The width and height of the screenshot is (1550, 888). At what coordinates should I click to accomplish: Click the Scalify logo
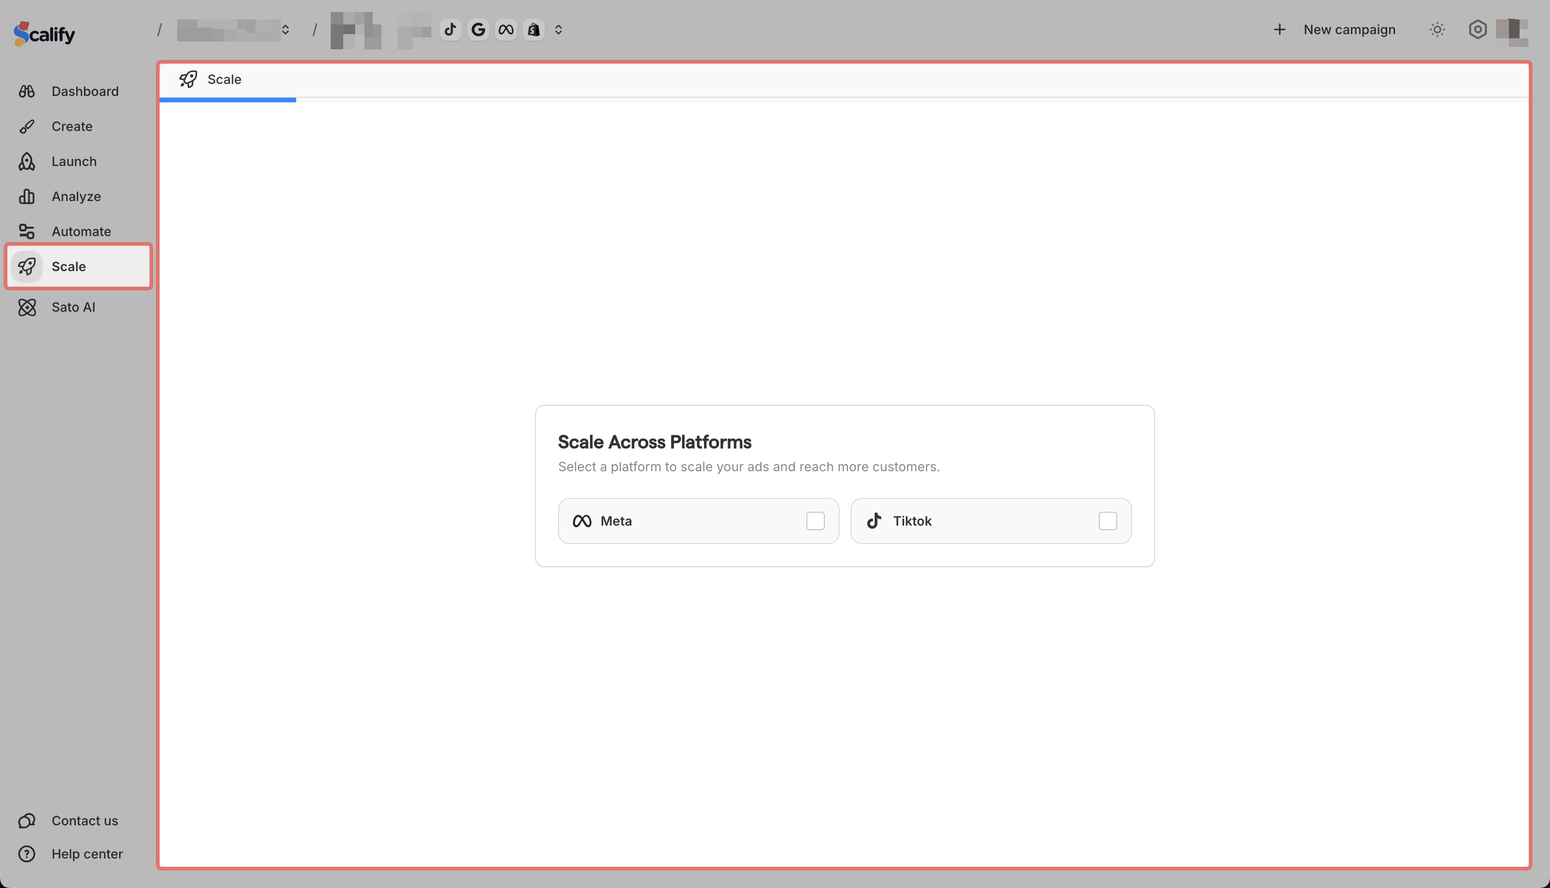coord(45,34)
